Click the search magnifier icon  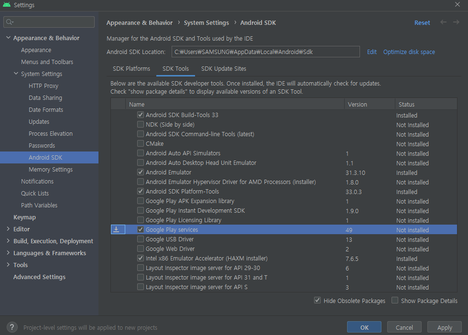(x=9, y=22)
